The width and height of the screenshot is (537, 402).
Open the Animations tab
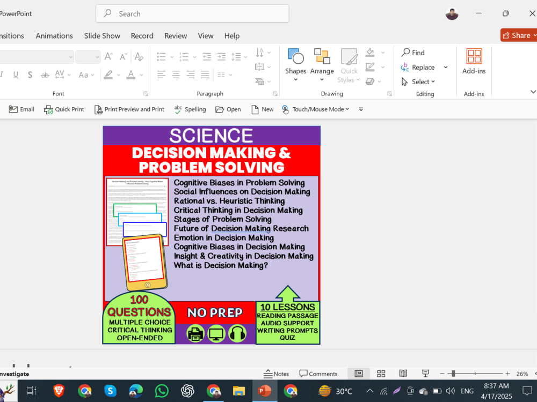(x=54, y=36)
